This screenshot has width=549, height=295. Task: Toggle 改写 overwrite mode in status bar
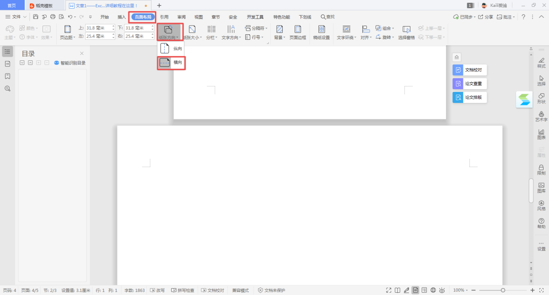click(158, 290)
